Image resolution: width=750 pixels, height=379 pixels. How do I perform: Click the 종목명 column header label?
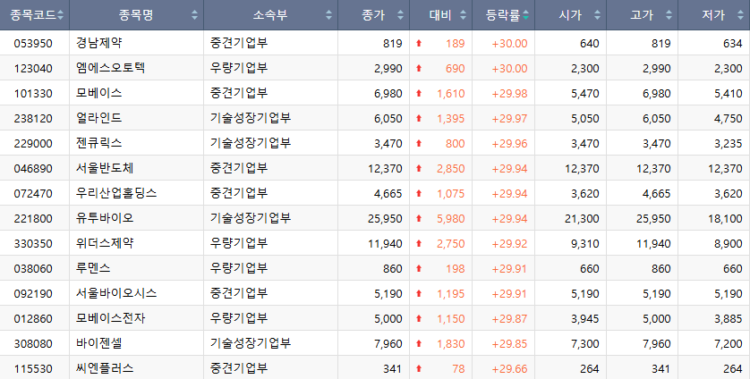coord(136,15)
